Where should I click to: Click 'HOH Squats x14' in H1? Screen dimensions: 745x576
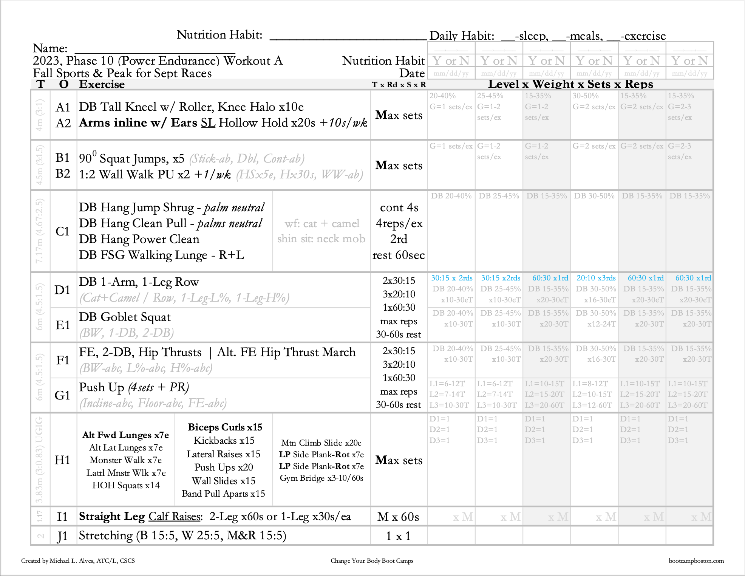(x=126, y=485)
